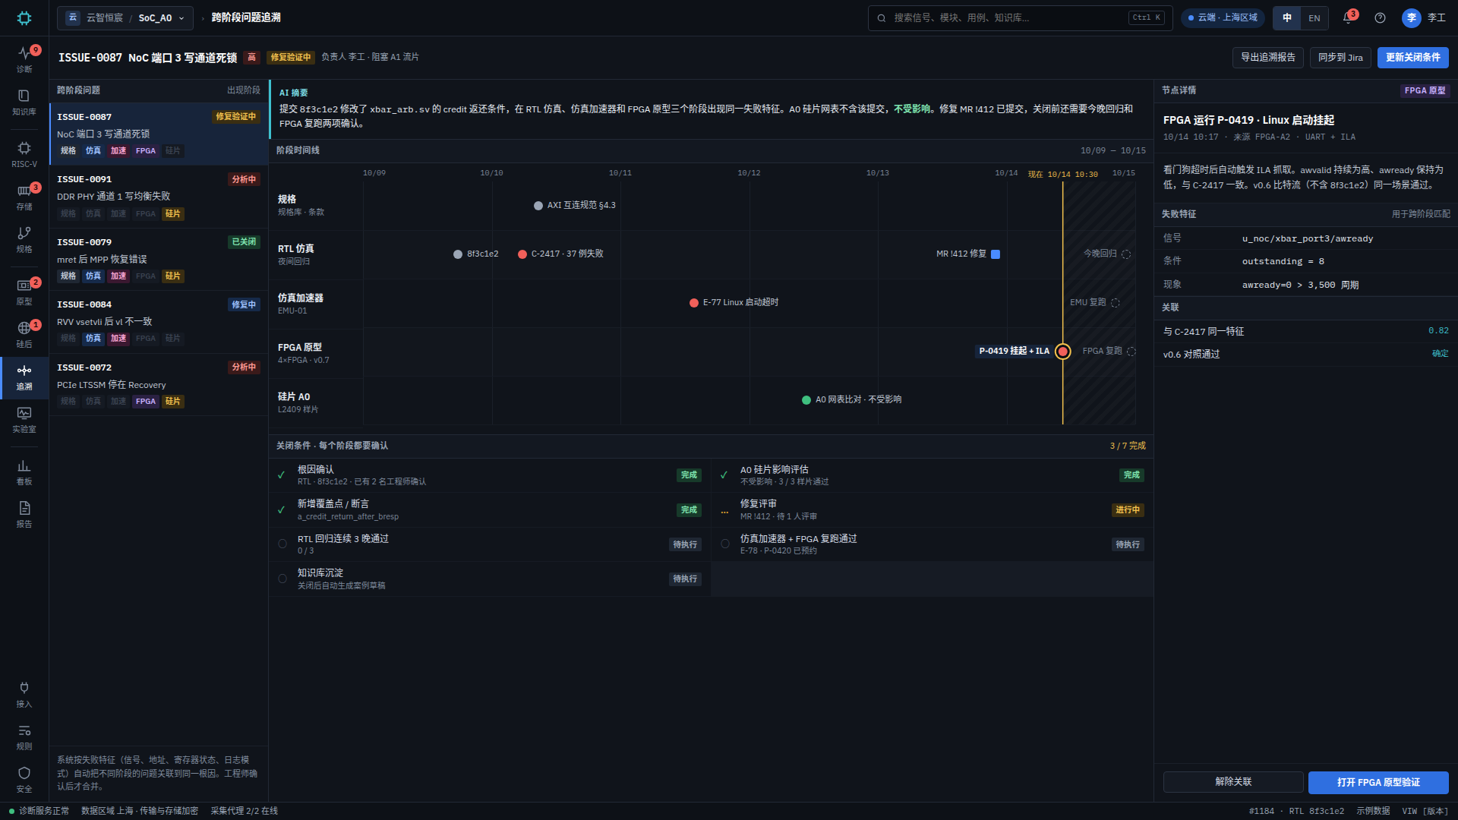The width and height of the screenshot is (1458, 820).
Task: Switch language to 中
Action: coord(1287,17)
